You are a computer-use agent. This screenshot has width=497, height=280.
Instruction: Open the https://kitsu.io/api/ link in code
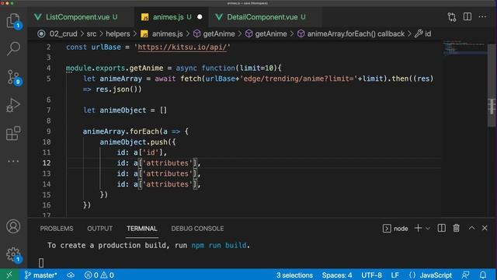pos(182,47)
